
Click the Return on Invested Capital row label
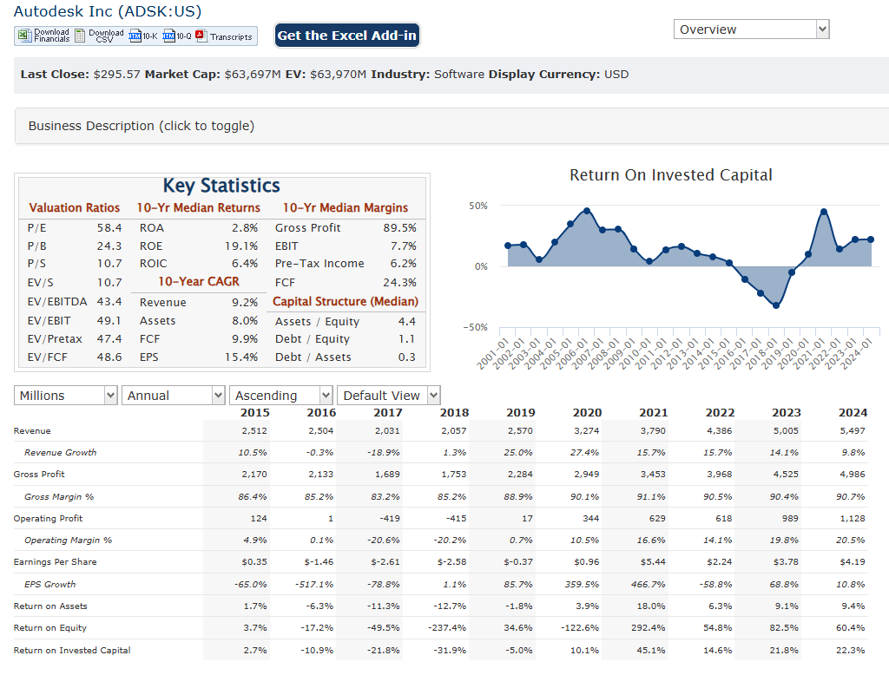pos(72,650)
